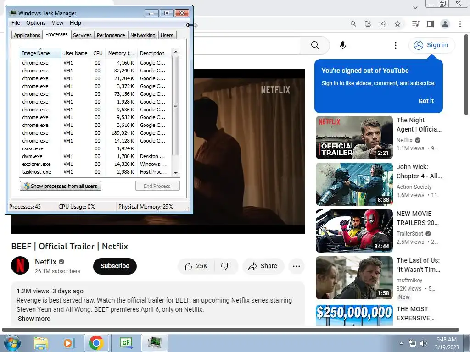Open Windows Start menu orb

click(12, 343)
